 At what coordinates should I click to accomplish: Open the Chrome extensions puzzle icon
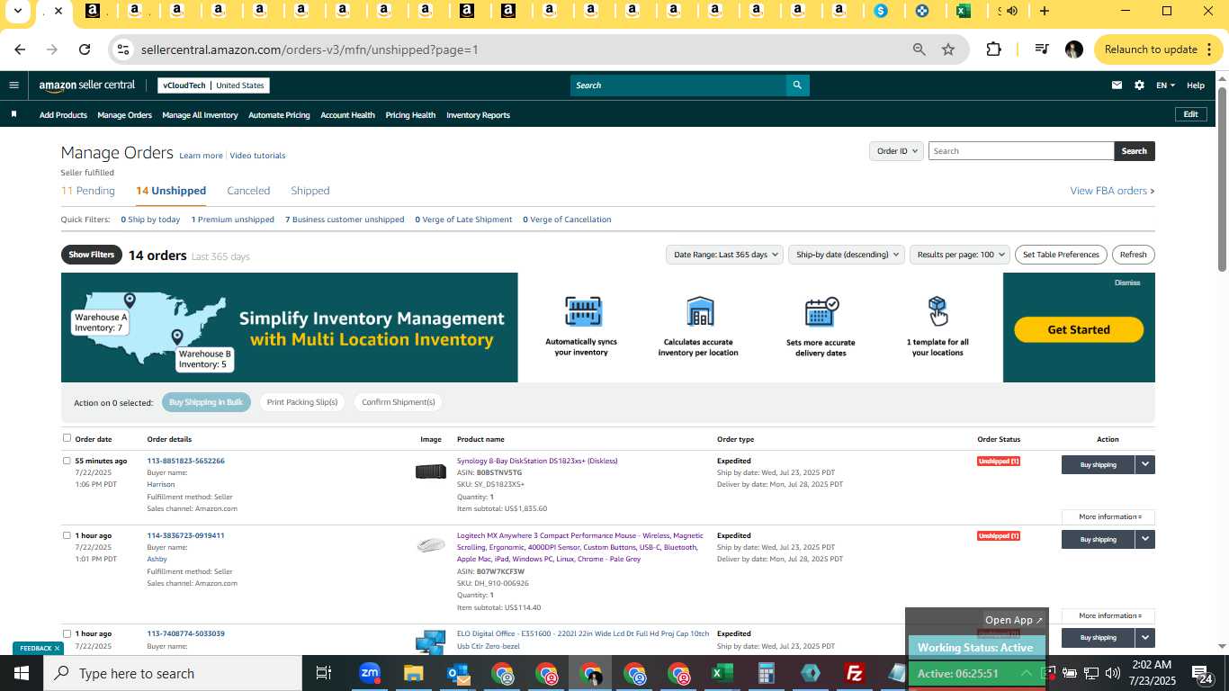point(993,49)
